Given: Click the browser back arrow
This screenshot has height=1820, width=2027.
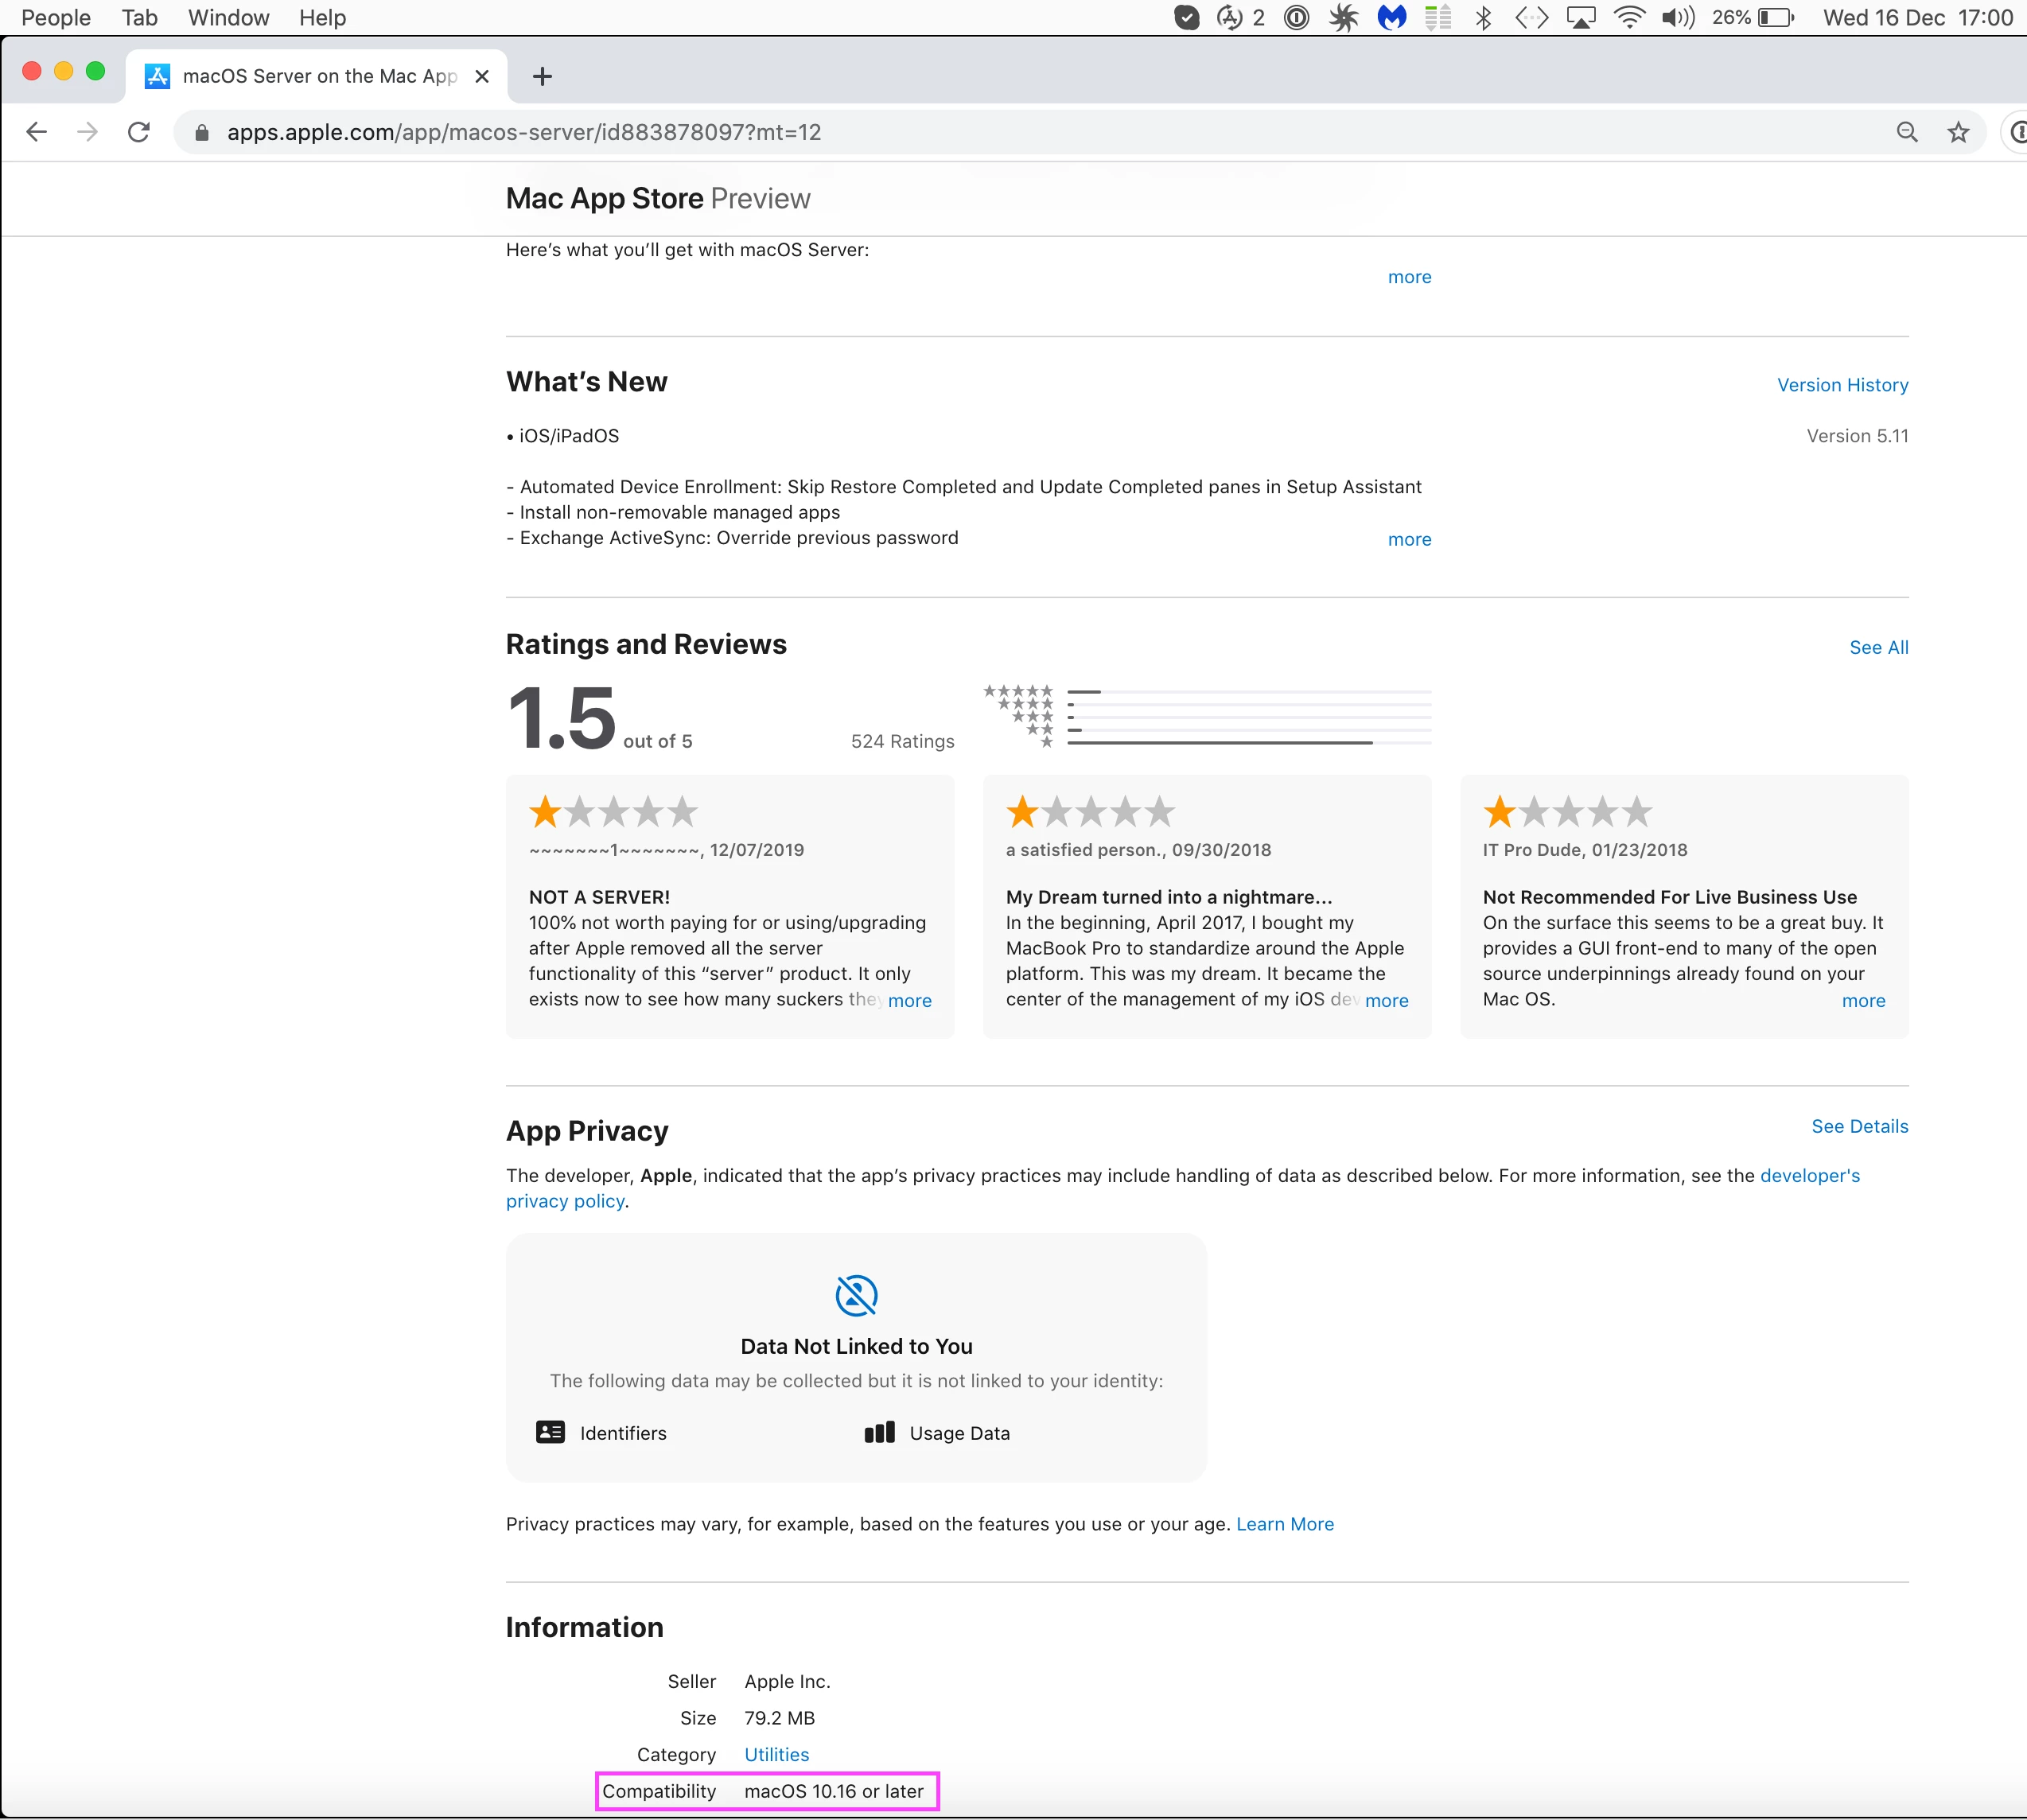Looking at the screenshot, I should coord(37,132).
